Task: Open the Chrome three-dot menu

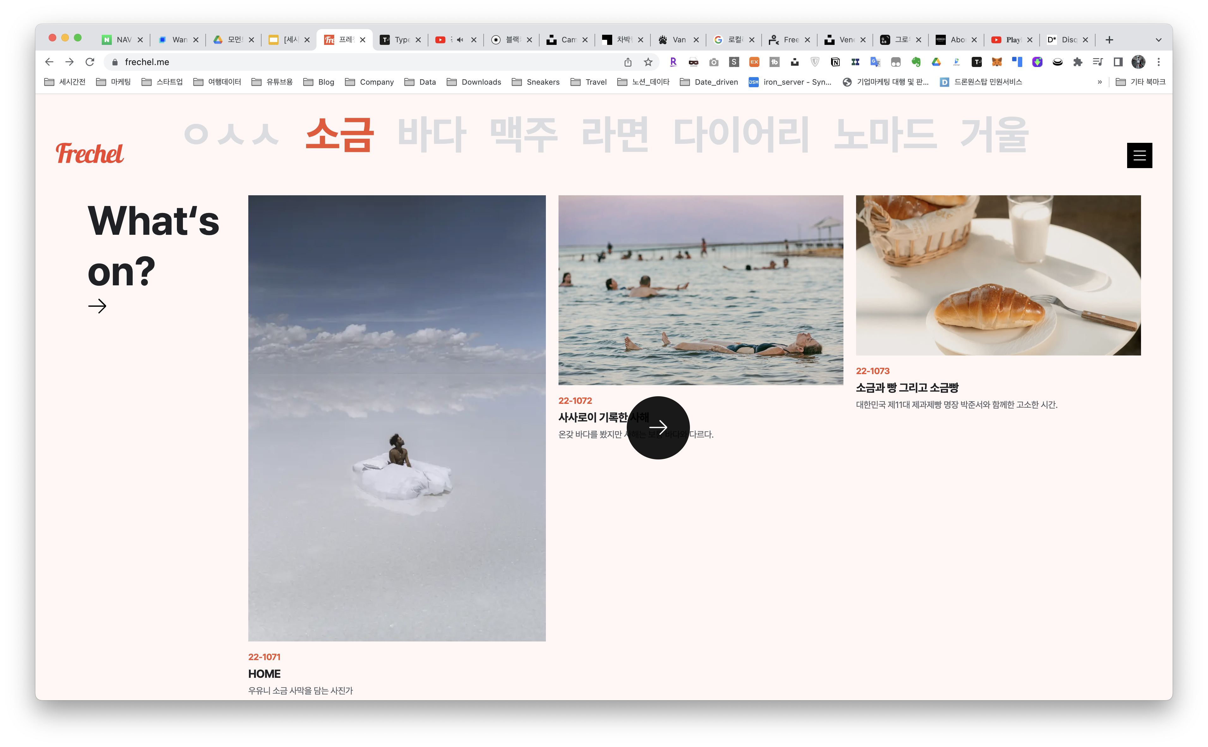Action: coord(1158,62)
